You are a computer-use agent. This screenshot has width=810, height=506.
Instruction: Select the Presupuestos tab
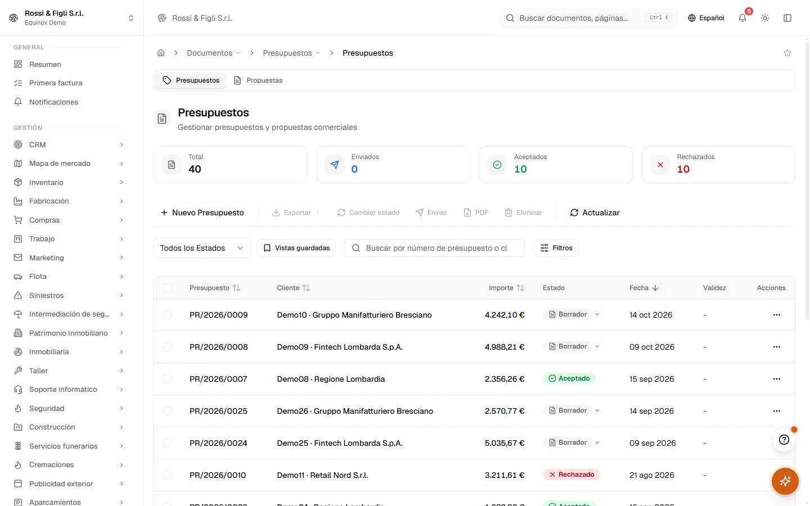(191, 80)
